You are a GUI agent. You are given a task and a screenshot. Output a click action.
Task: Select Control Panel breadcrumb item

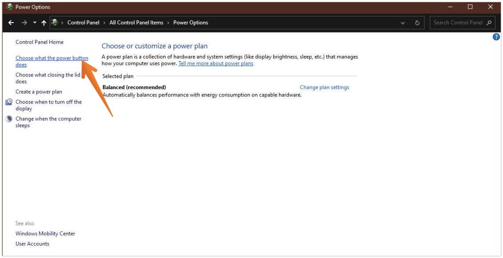point(83,23)
